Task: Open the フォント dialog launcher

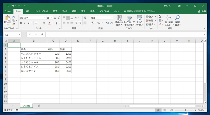Action: pyautogui.click(x=60, y=29)
